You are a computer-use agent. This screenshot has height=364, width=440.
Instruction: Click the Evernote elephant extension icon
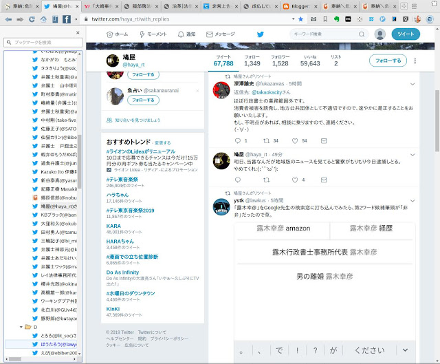click(x=336, y=19)
